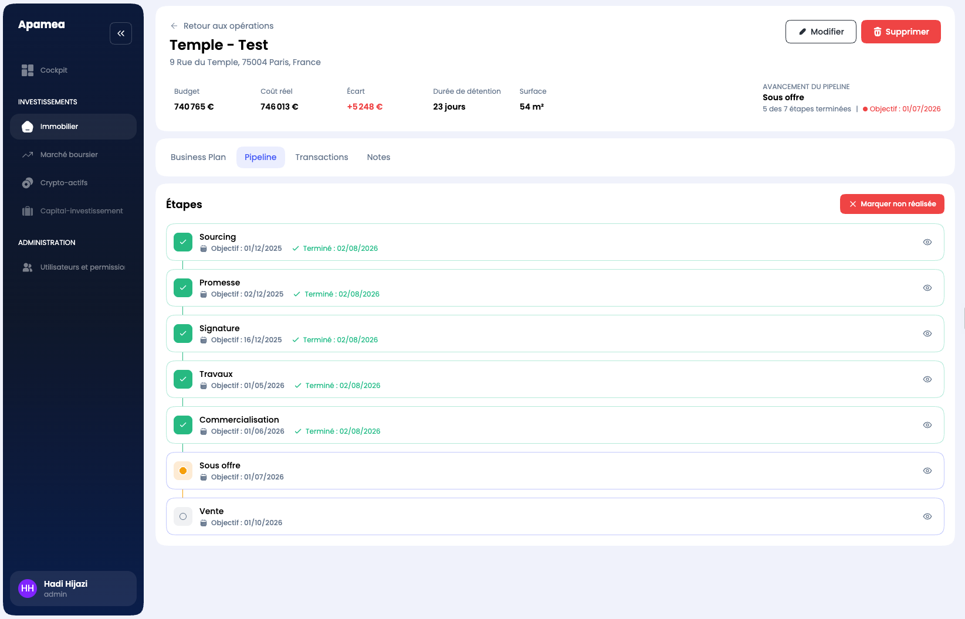
Task: Click Marquer non réalisée button
Action: tap(892, 204)
